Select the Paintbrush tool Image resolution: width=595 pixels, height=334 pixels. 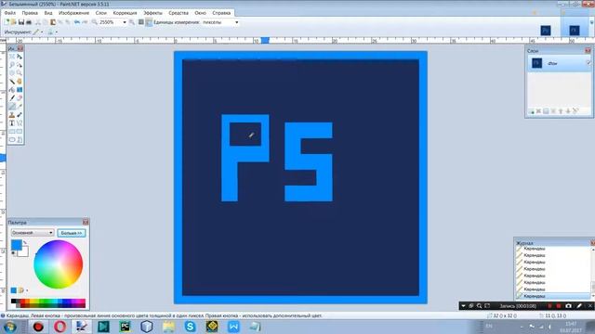(12, 98)
